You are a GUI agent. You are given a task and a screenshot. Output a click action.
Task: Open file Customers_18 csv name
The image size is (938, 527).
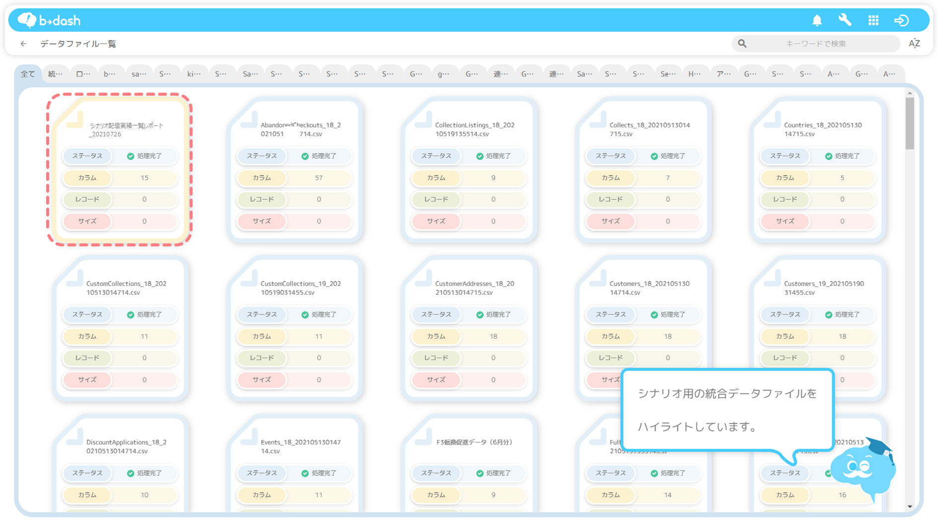650,288
